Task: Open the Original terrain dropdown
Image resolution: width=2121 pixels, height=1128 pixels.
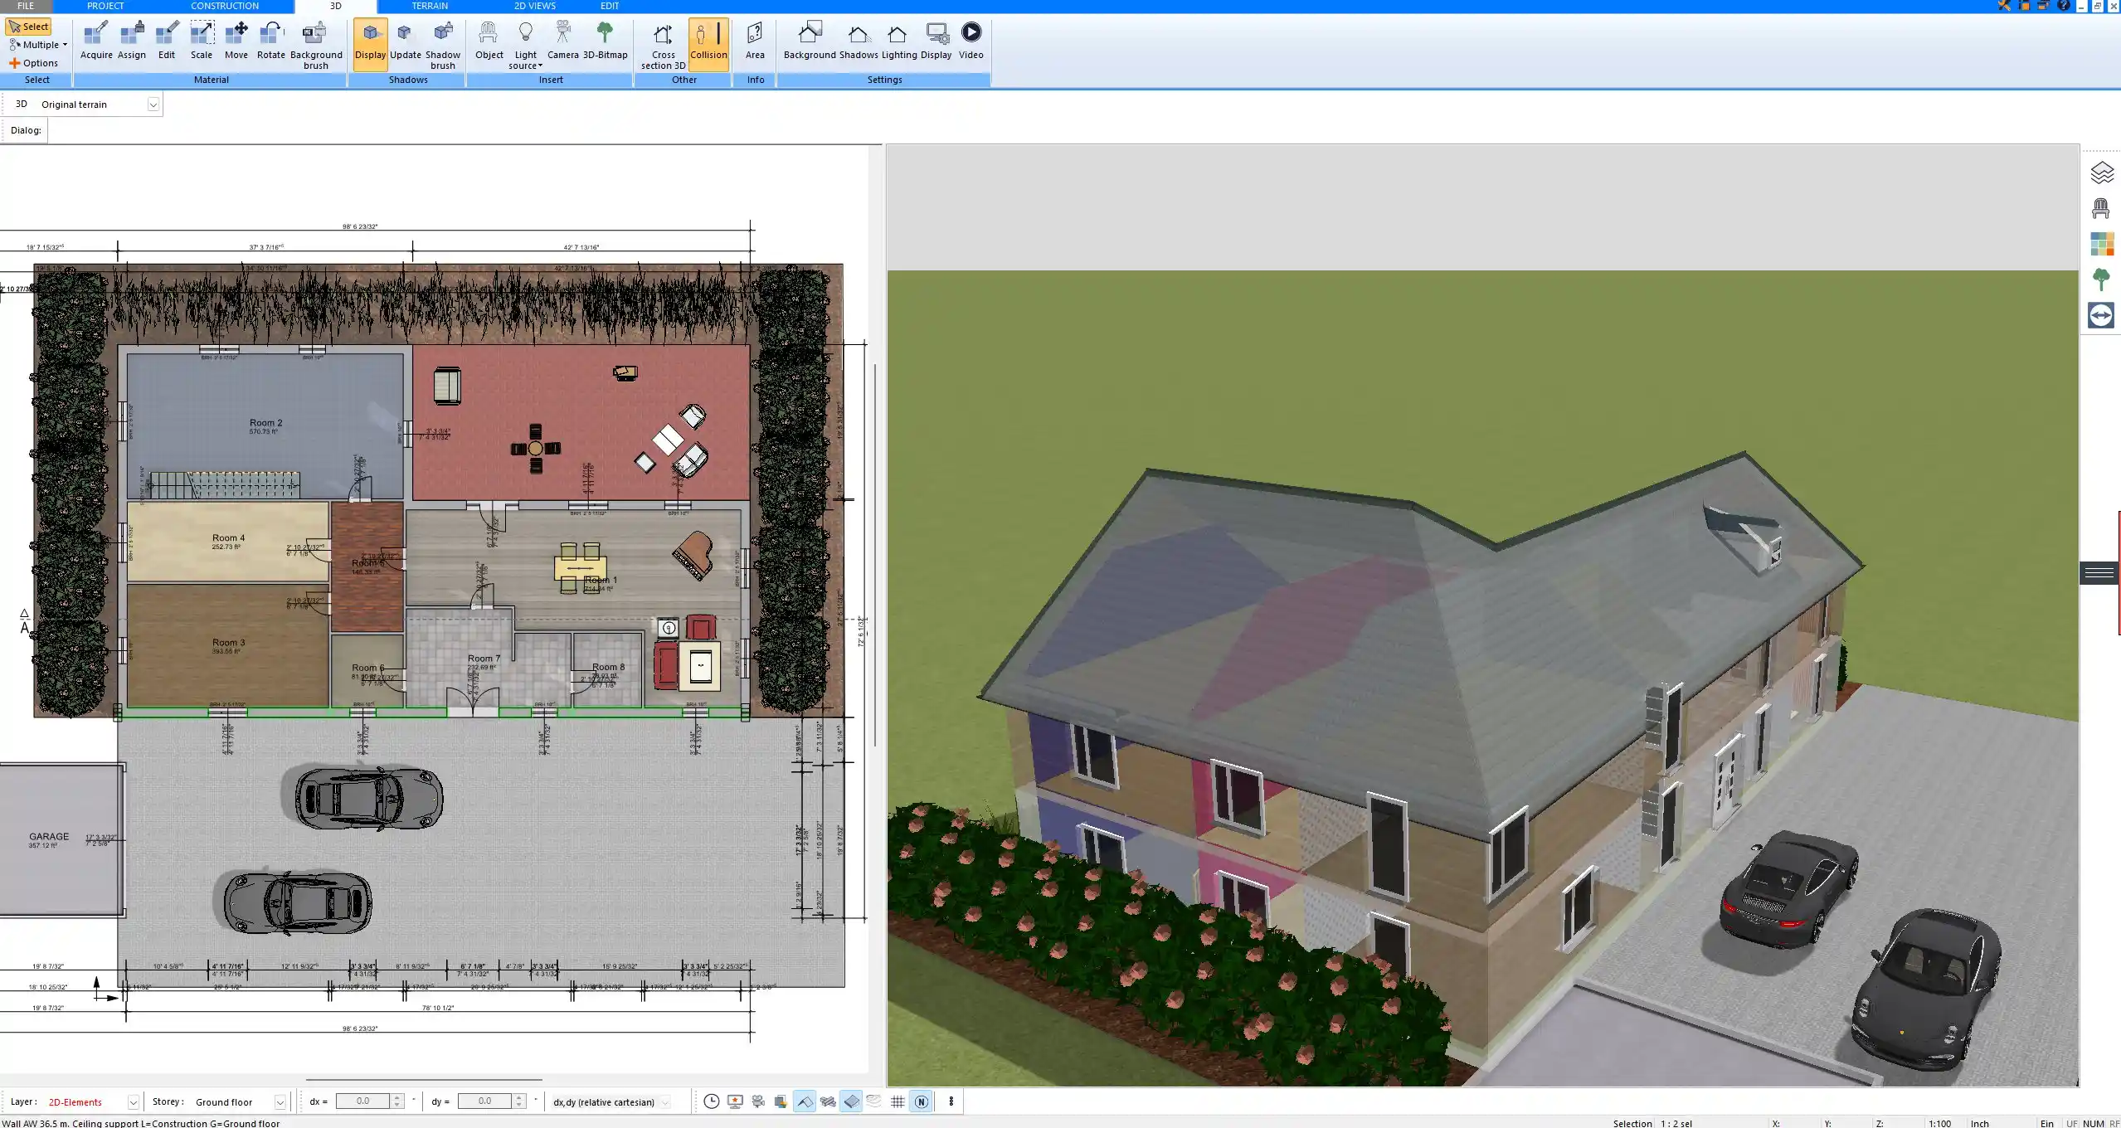Action: (154, 104)
